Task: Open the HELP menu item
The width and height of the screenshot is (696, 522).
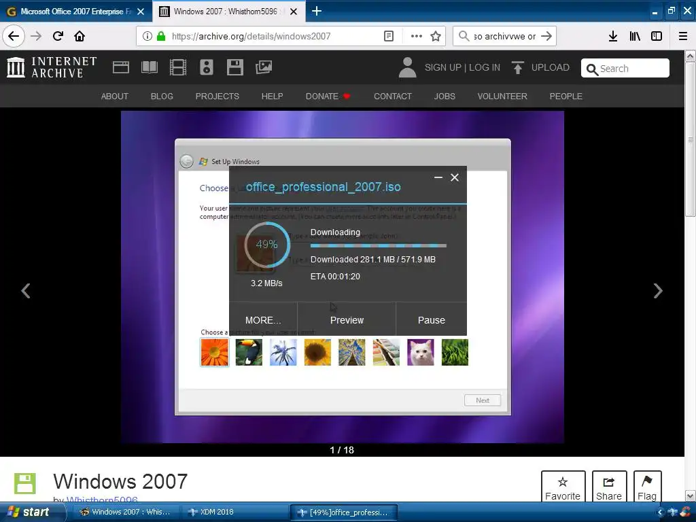Action: (272, 97)
